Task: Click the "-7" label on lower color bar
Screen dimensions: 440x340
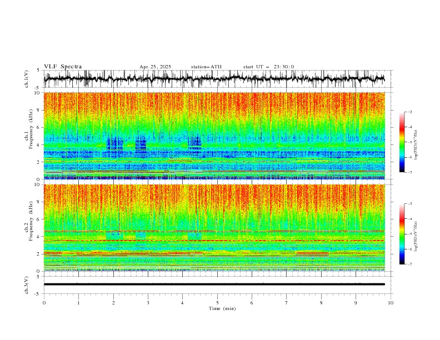Action: click(x=409, y=264)
